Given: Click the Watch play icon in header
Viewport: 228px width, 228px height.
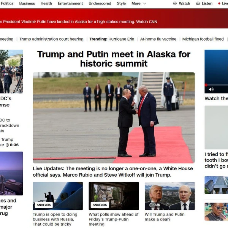Looking at the screenshot, I should point(175,3).
